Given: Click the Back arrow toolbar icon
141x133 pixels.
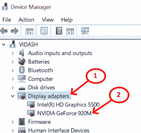Looking at the screenshot, I should coord(4,31).
